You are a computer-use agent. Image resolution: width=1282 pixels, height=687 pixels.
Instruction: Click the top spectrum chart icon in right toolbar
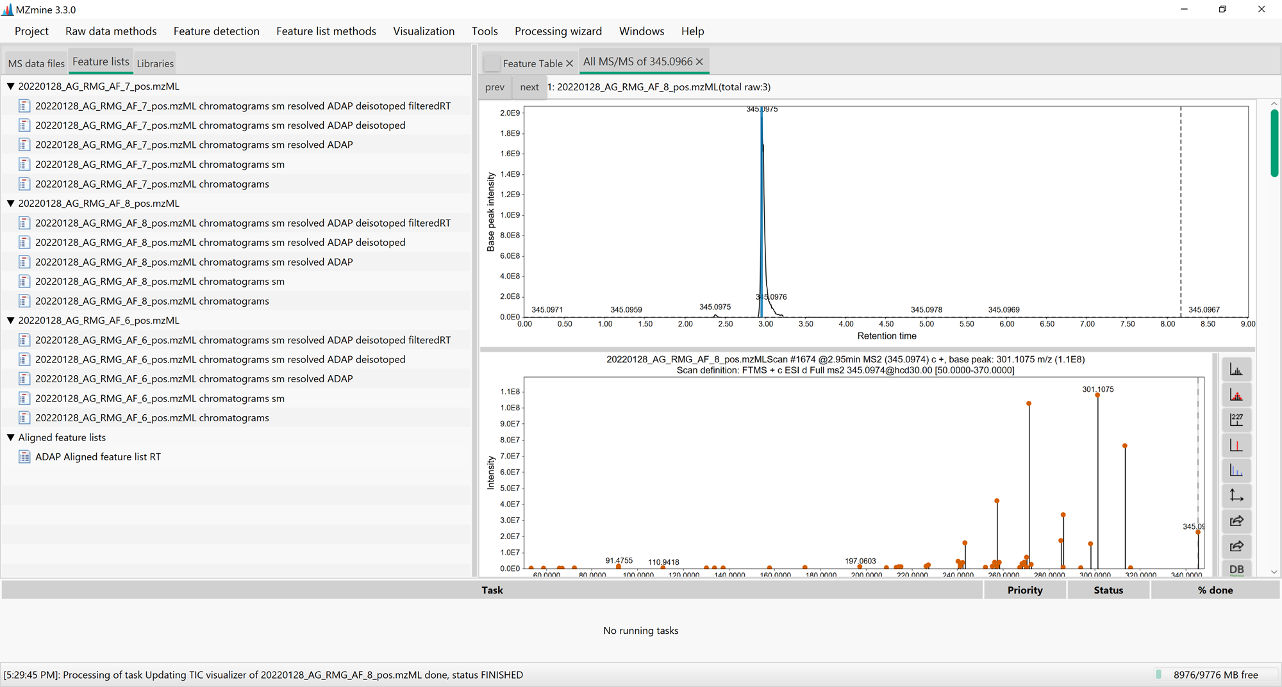point(1236,369)
